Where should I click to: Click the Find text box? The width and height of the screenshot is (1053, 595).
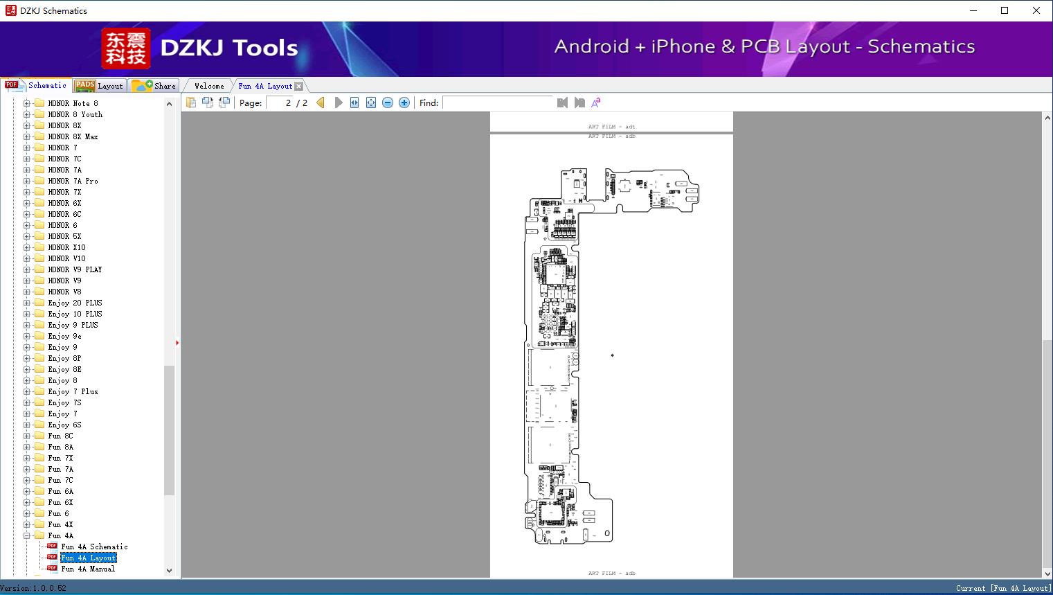(x=498, y=103)
